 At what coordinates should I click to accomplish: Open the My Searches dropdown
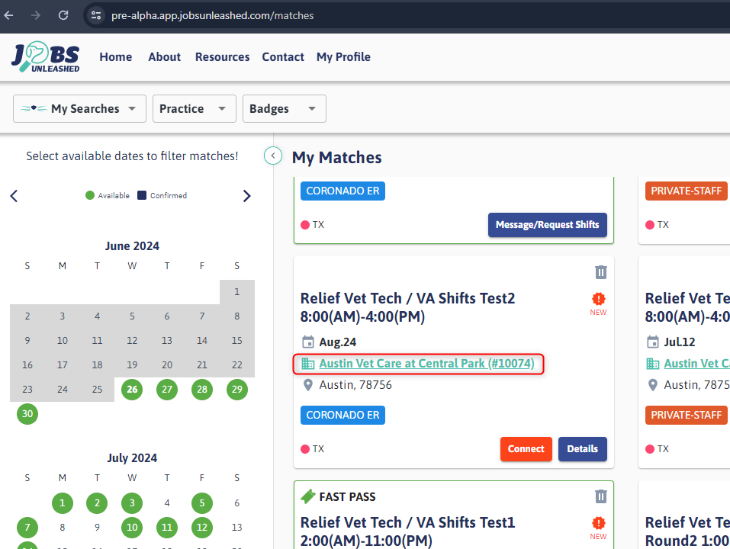[79, 109]
